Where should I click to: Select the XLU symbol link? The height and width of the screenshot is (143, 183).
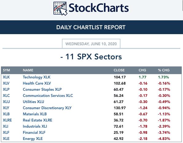click(6, 102)
